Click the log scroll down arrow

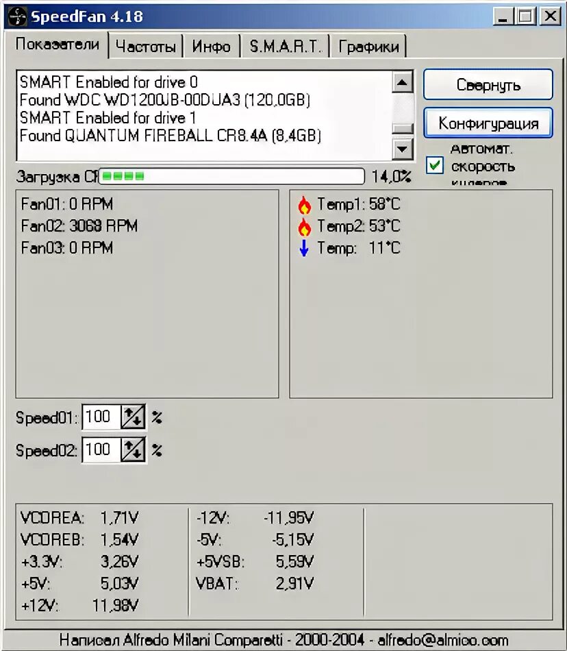point(403,149)
